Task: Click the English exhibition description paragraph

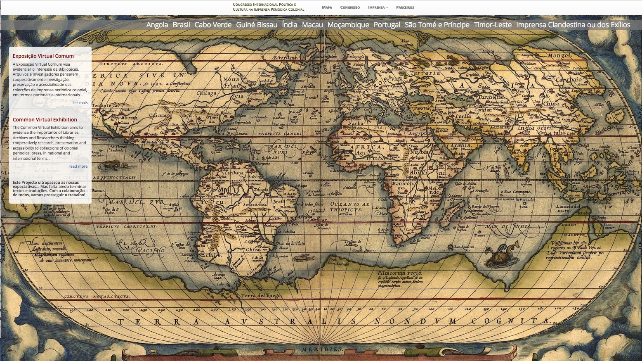Action: coord(50,143)
